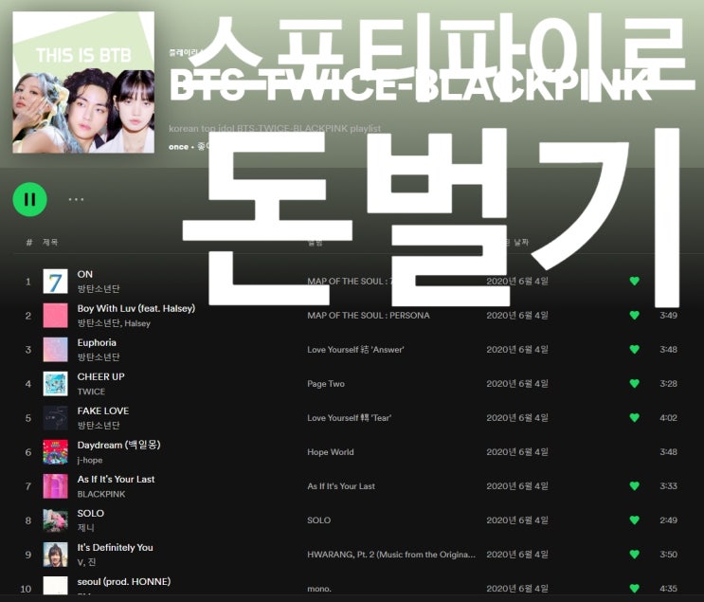Select track title CHEER UP
This screenshot has height=602, width=704.
click(x=100, y=376)
